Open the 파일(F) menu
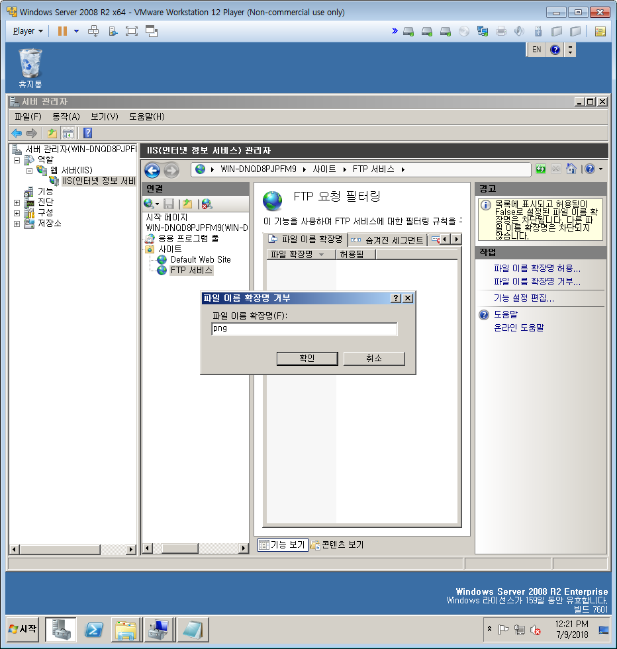 [x=28, y=116]
